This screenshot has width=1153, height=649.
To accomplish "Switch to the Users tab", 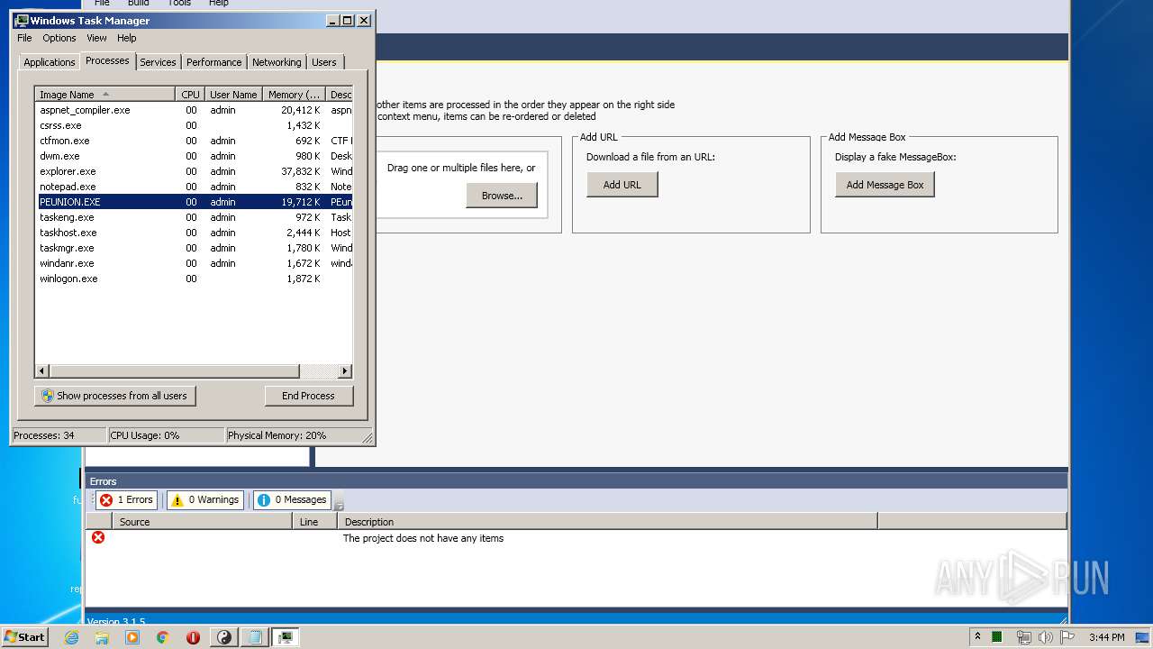I will tap(324, 62).
